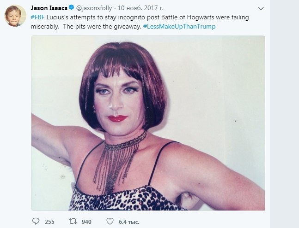Expand the tweet options chevron menu
Viewport: 299px width, 228px height.
pos(261,9)
